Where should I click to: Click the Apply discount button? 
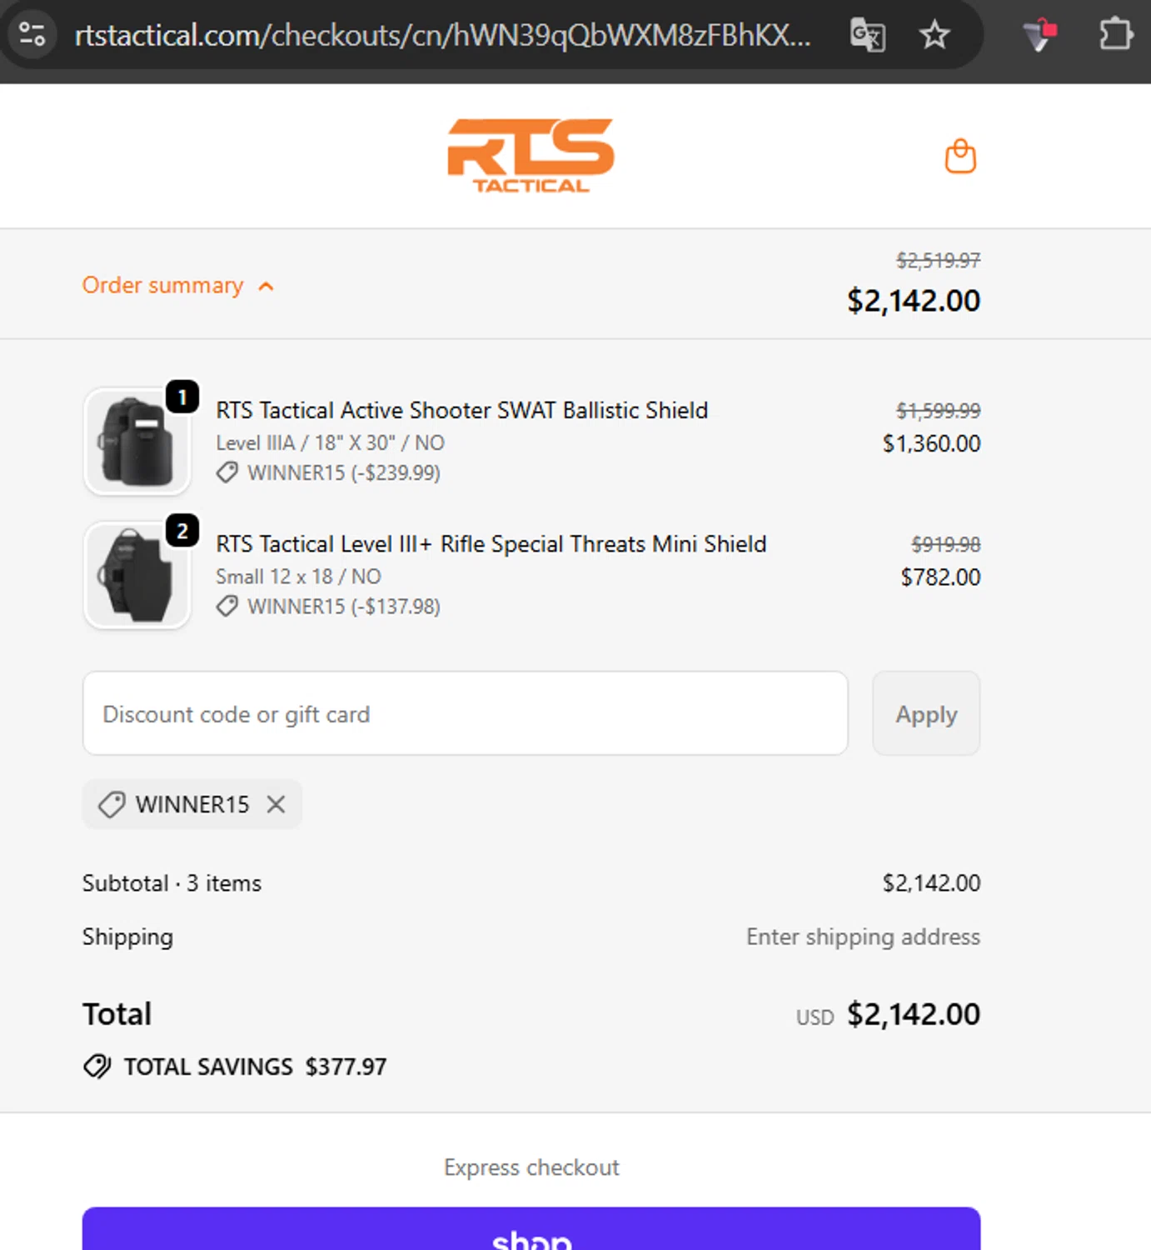click(x=926, y=713)
